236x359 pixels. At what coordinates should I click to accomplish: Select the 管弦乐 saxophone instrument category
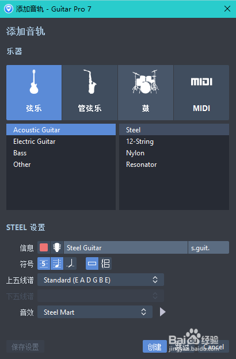90,93
